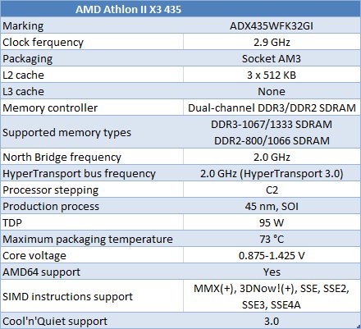361x329 pixels.
Task: Click the Clock ferquency label cell
Action: [92, 42]
